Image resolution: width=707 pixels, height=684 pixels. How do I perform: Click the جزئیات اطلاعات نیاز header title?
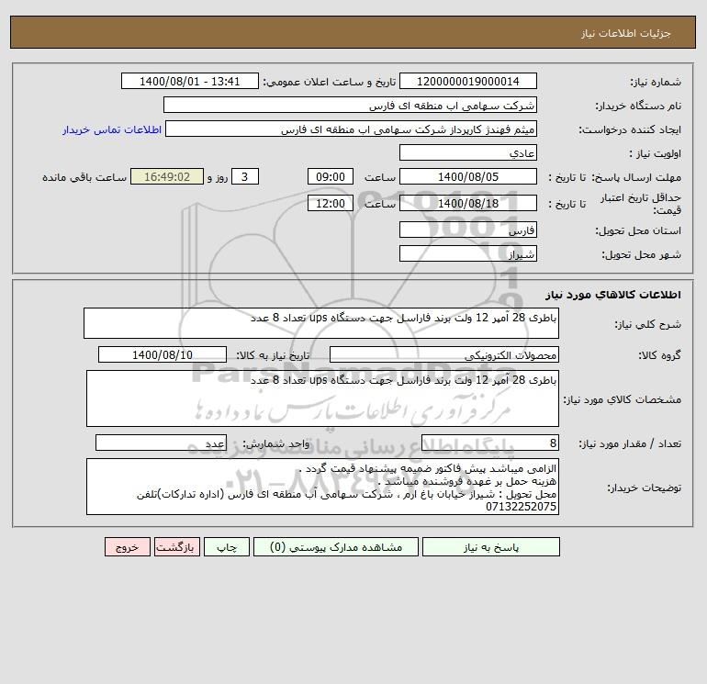pos(626,33)
